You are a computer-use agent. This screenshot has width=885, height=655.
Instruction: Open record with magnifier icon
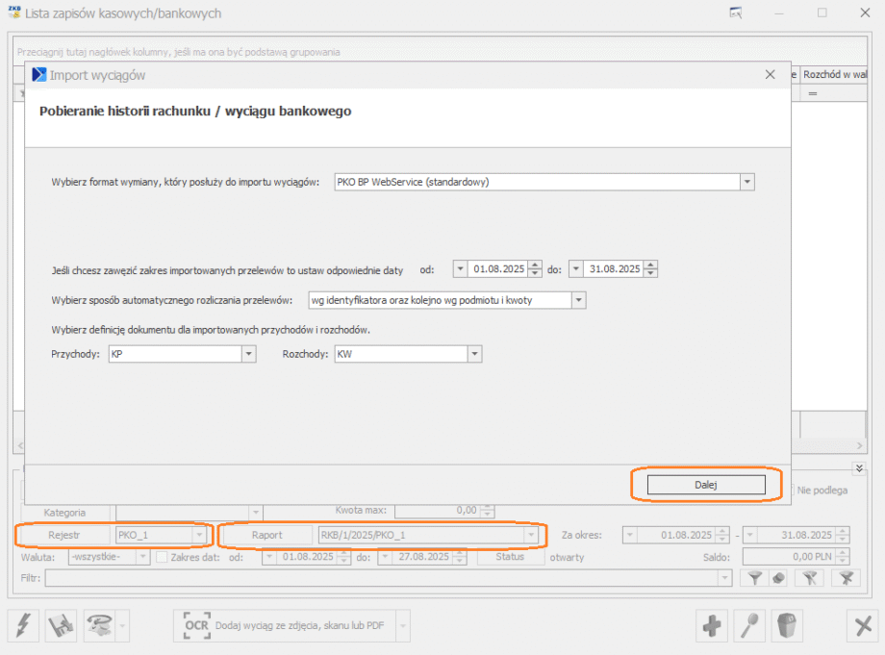pyautogui.click(x=749, y=625)
